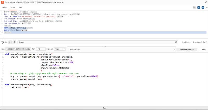The height and width of the screenshot is (110, 208).
Task: Click table.add(req) code line
Action: tap(19, 87)
